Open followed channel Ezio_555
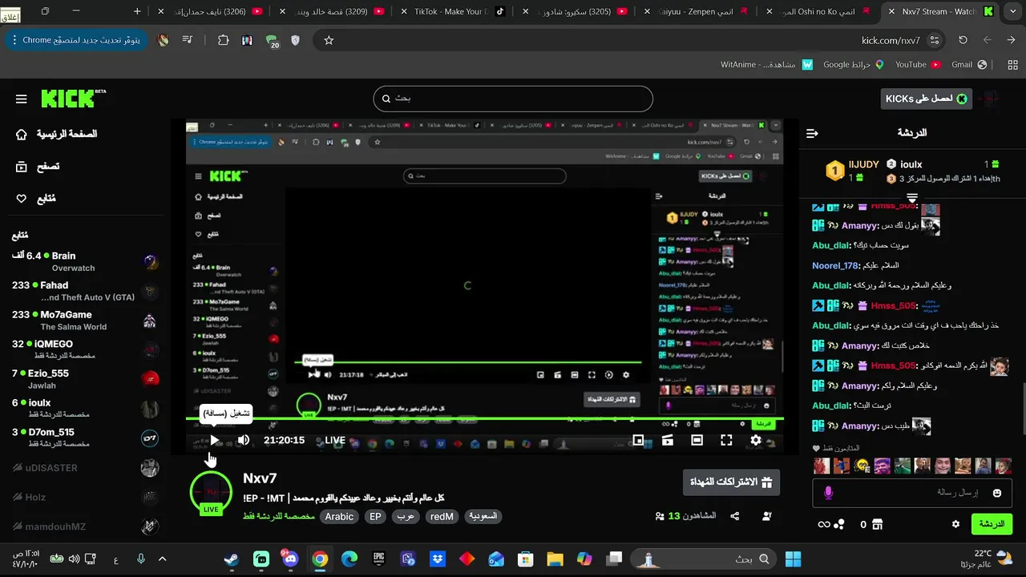This screenshot has height=577, width=1026. point(85,378)
